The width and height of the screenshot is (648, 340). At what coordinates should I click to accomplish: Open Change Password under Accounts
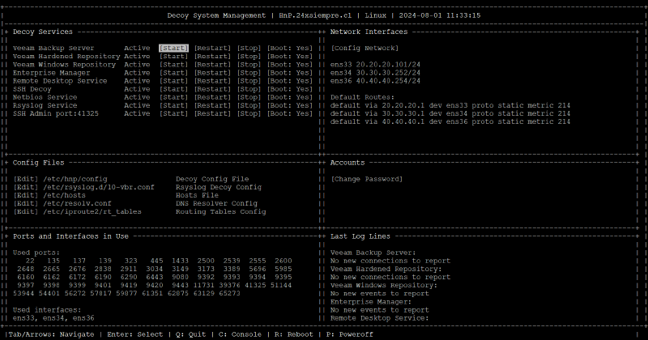tap(367, 179)
